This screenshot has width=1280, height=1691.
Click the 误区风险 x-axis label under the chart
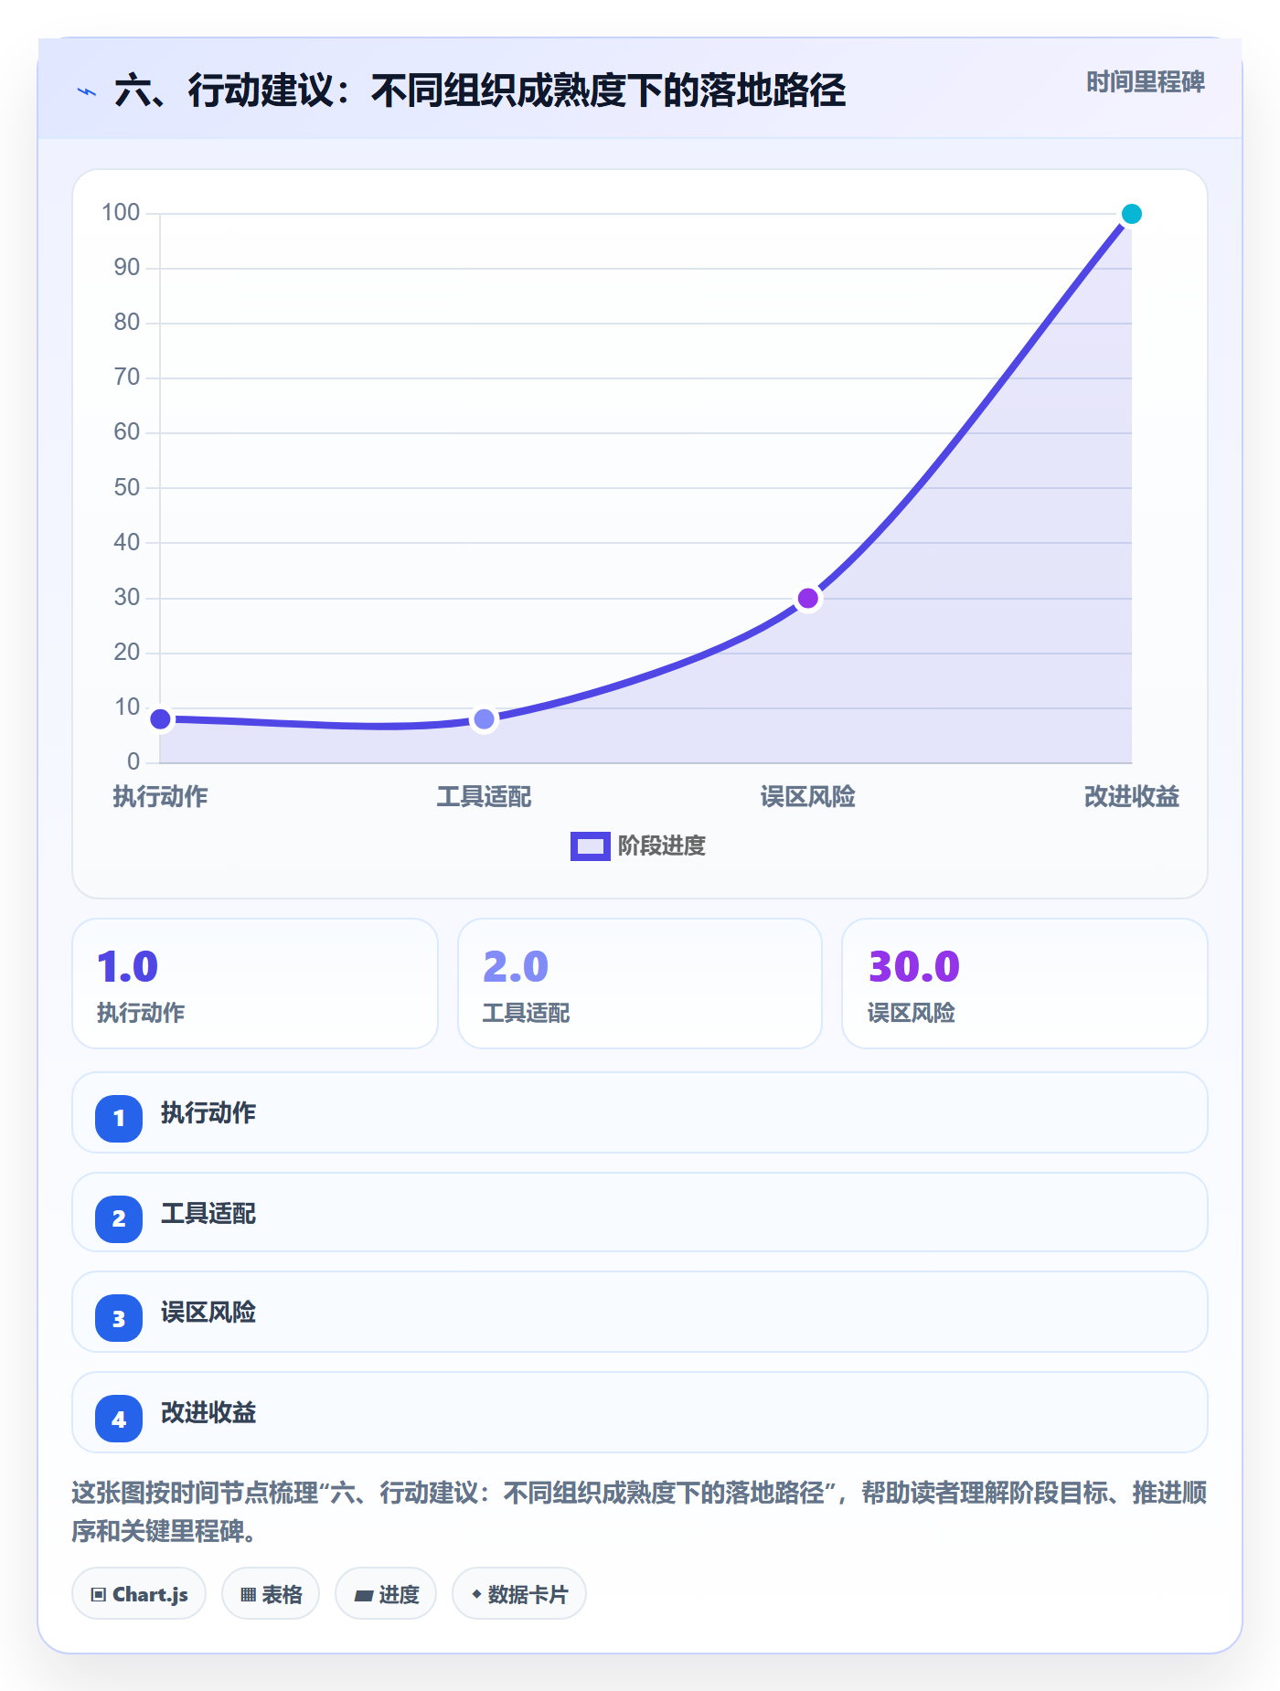808,797
